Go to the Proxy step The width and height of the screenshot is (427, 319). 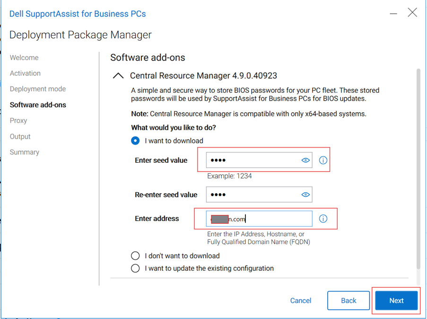click(18, 120)
